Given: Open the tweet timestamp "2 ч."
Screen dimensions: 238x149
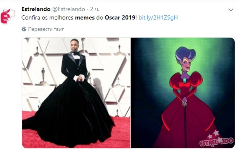Looking at the screenshot, I should [95, 9].
